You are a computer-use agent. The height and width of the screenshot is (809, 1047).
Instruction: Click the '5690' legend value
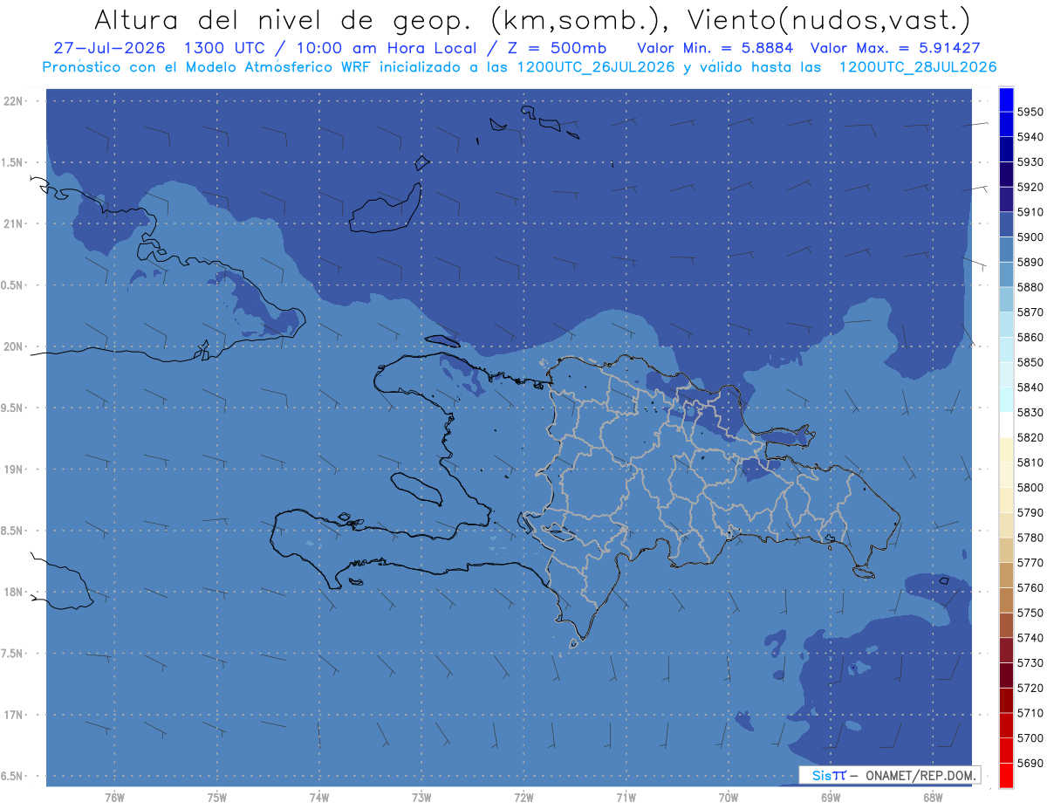tap(1030, 763)
